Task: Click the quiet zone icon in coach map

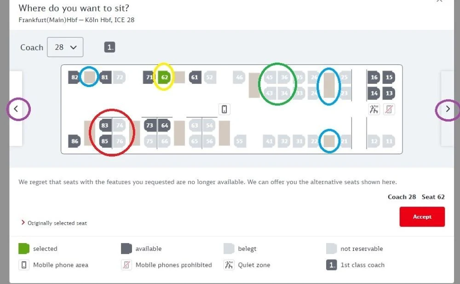Action: pyautogui.click(x=374, y=109)
